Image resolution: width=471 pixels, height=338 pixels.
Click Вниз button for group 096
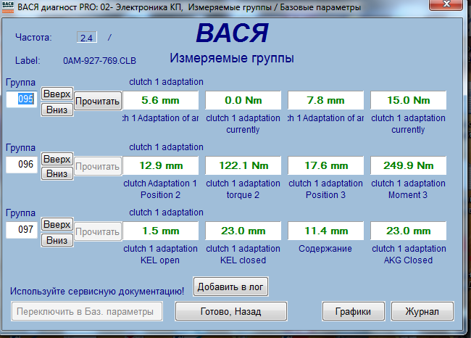click(57, 174)
